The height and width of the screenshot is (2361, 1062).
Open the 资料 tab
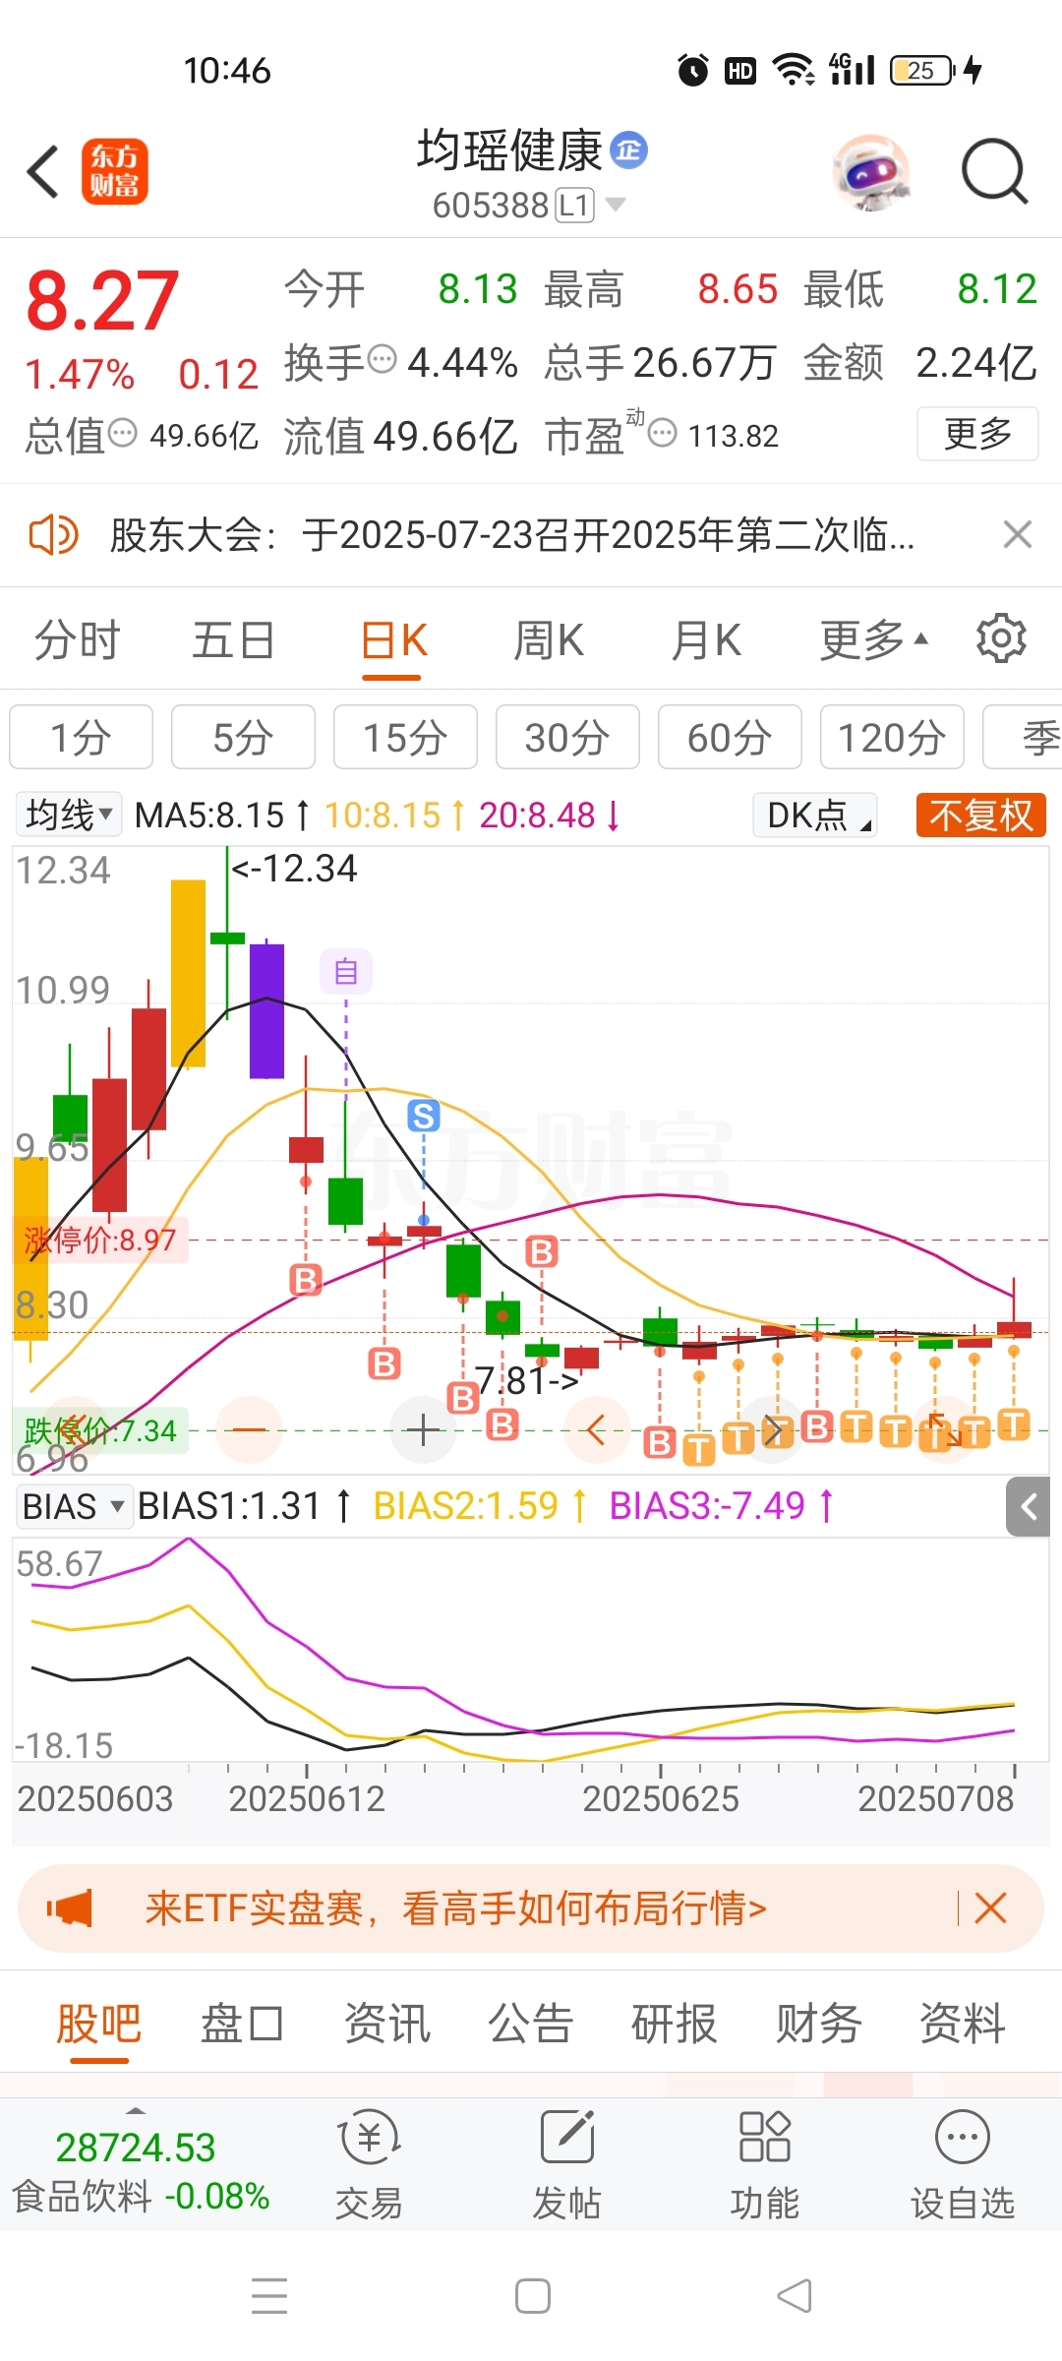coord(963,2025)
